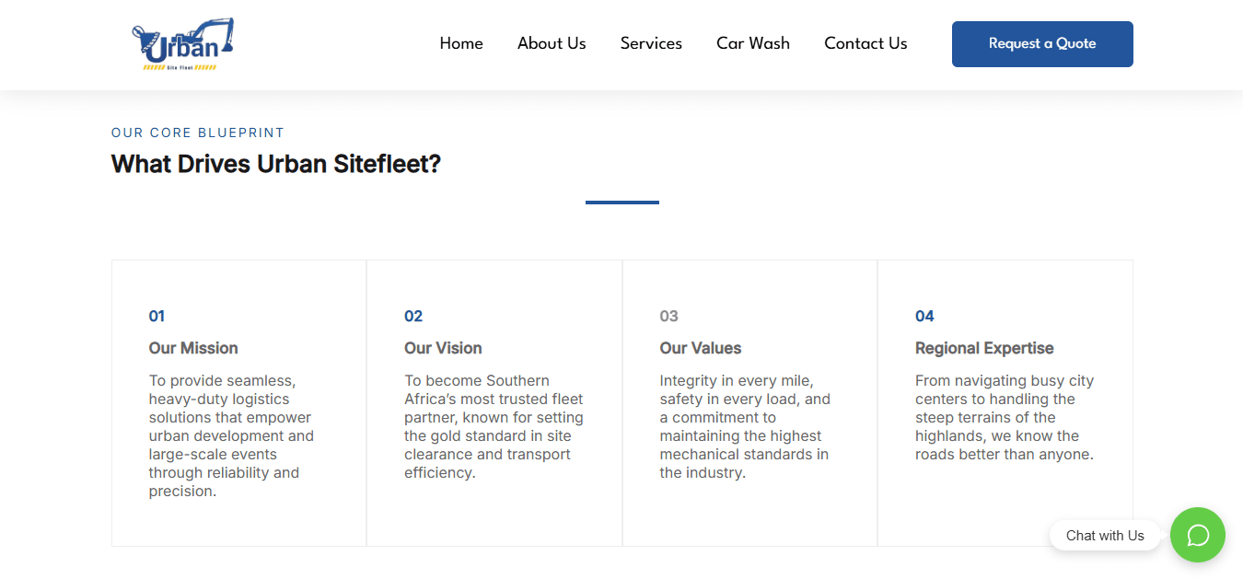Click the Urban Sitefleet excavator logo

point(182,42)
